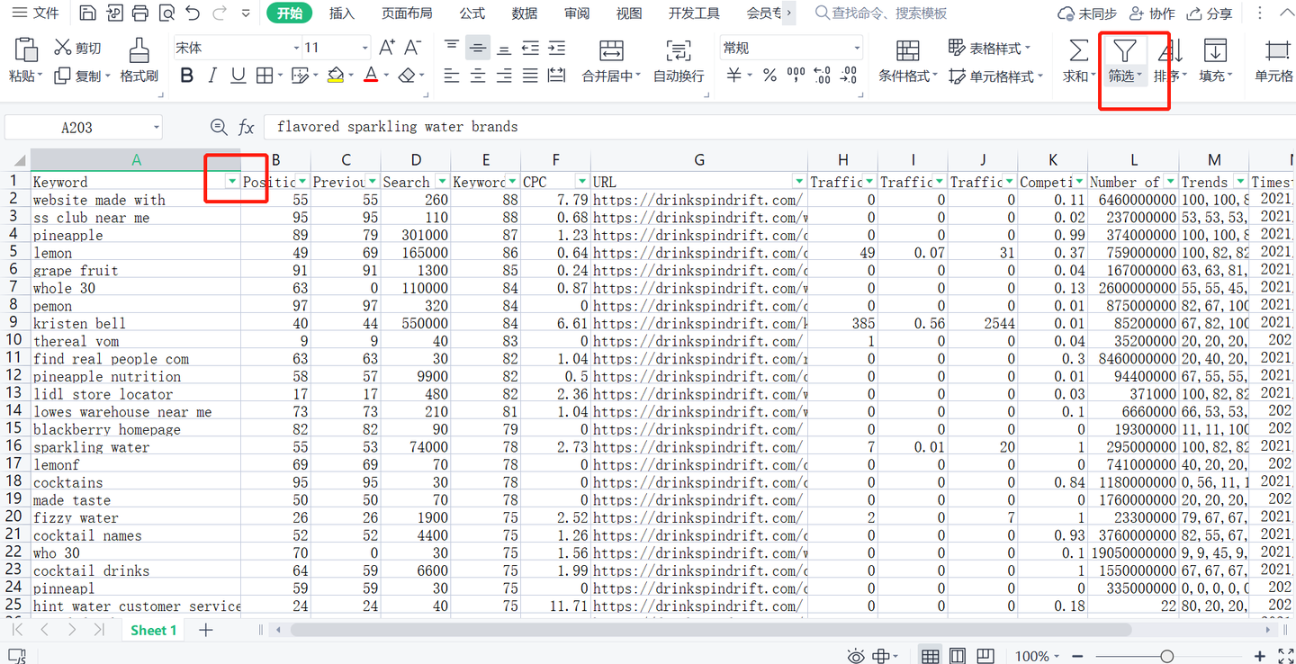This screenshot has width=1296, height=664.
Task: Open the font size dropdown
Action: 364,48
